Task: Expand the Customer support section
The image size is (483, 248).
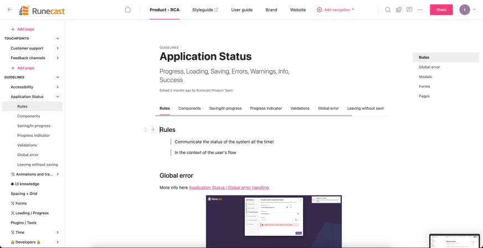Action: coord(58,48)
